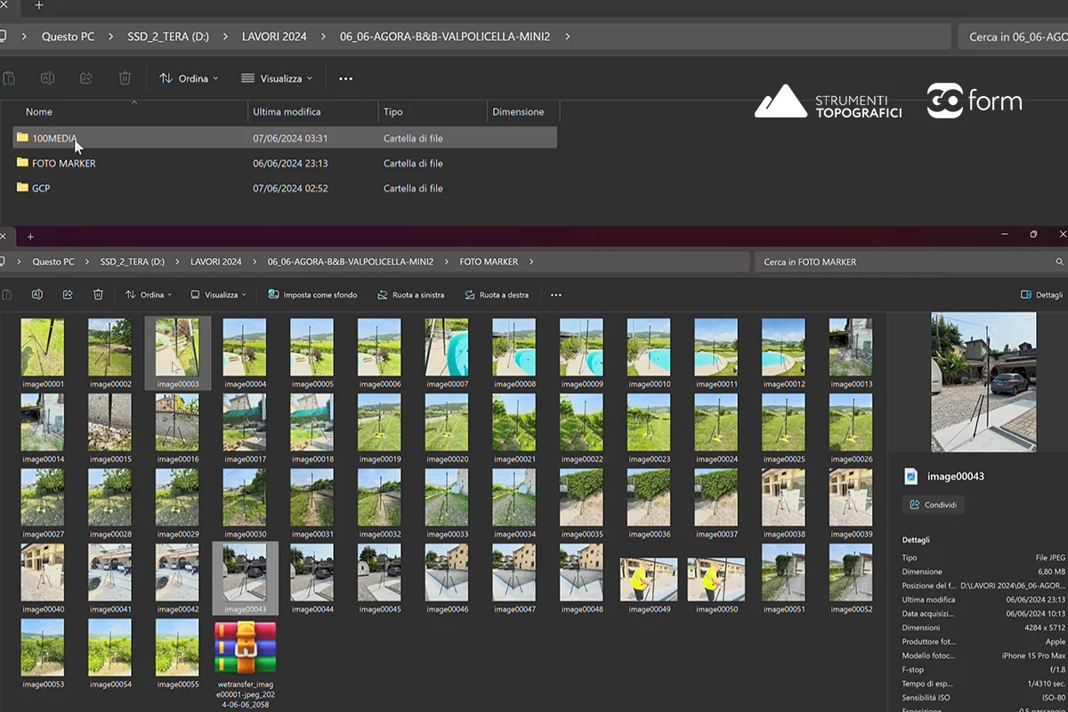
Task: Open the Visualizza dropdown in lower window
Action: 219,295
